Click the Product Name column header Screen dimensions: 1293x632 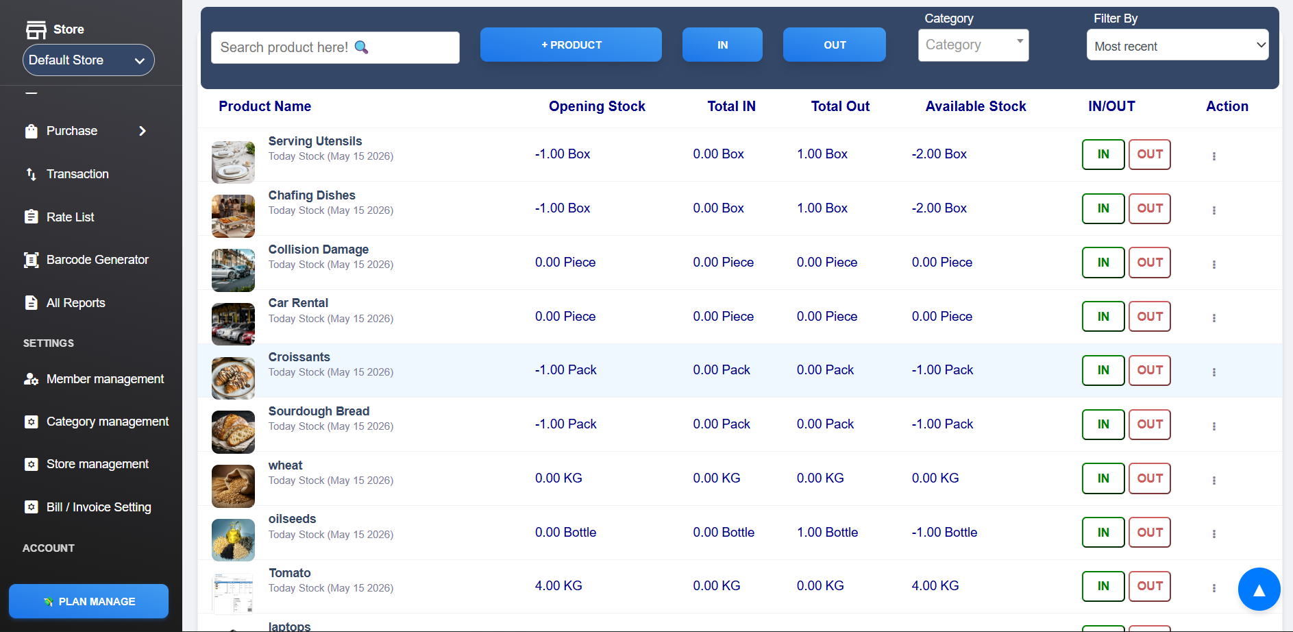[x=264, y=106]
